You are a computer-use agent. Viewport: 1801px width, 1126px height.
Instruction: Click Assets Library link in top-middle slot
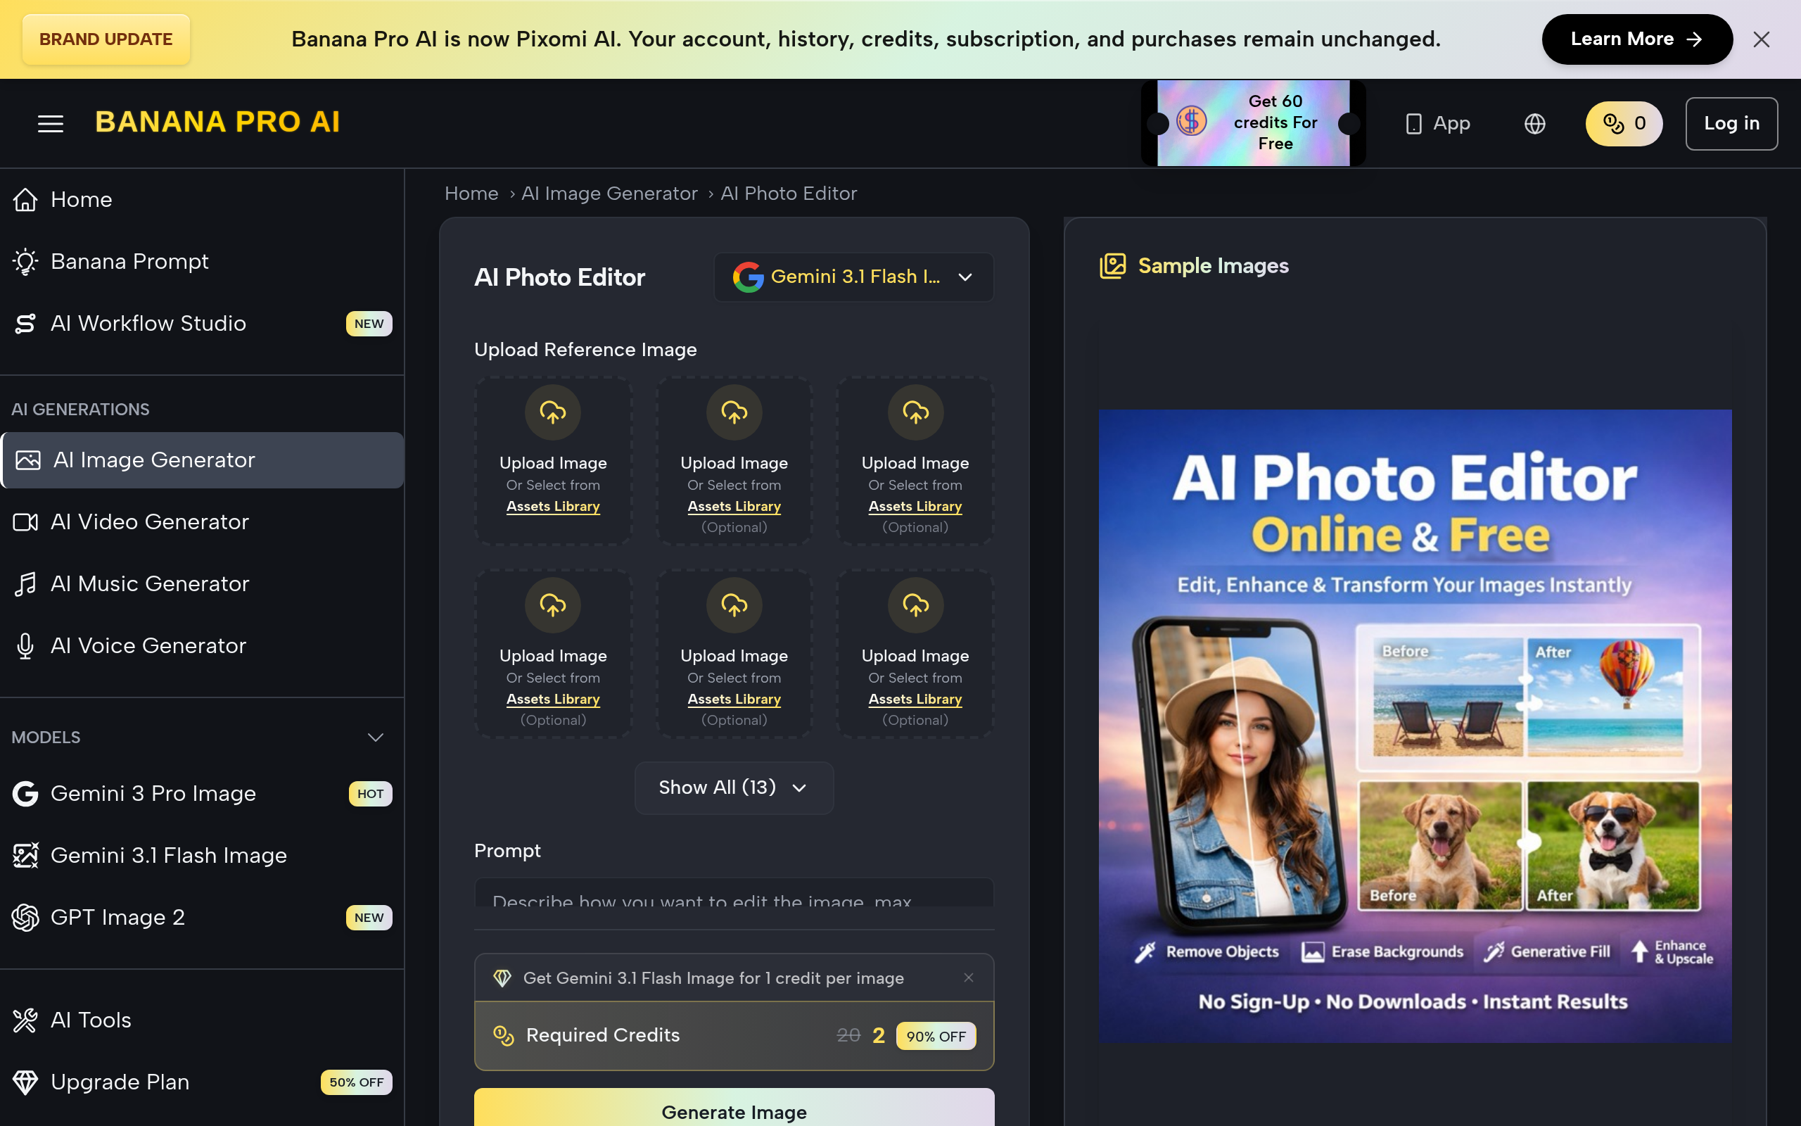(x=734, y=507)
